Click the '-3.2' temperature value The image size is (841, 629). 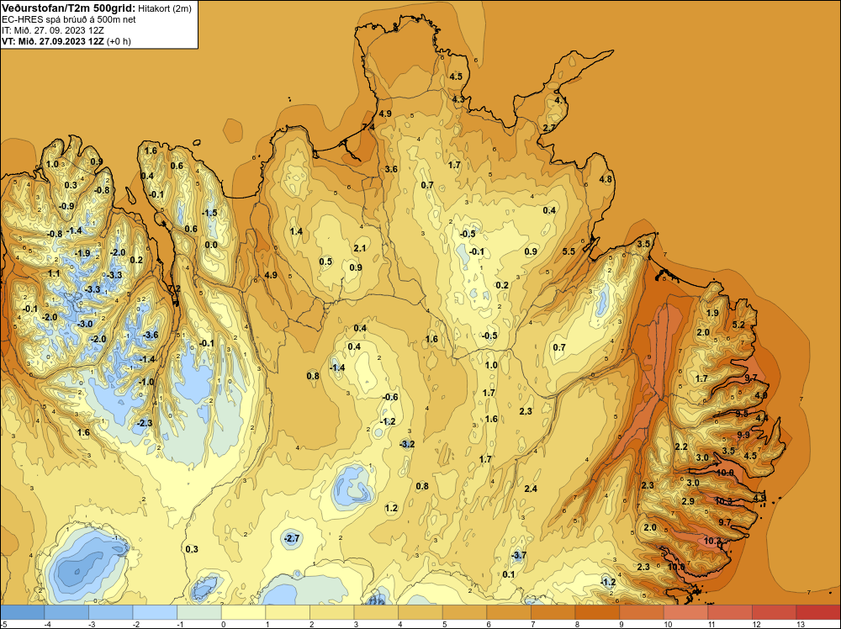click(x=407, y=444)
